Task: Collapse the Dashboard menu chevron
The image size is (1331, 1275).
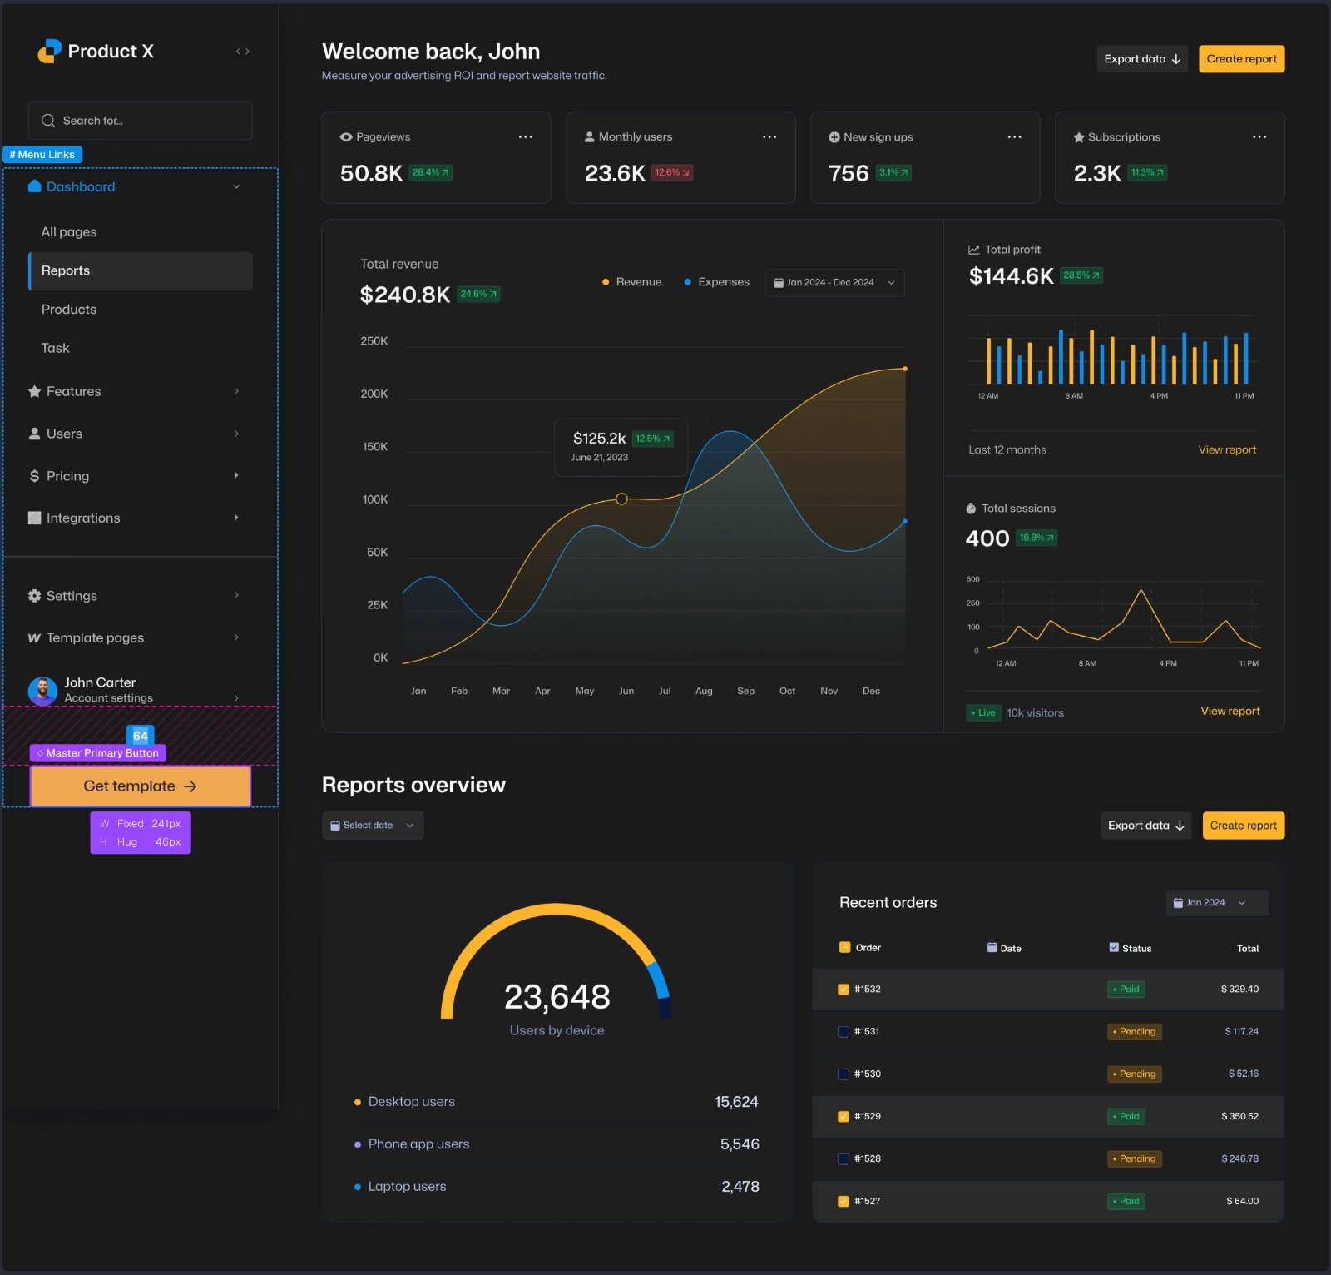Action: click(236, 186)
